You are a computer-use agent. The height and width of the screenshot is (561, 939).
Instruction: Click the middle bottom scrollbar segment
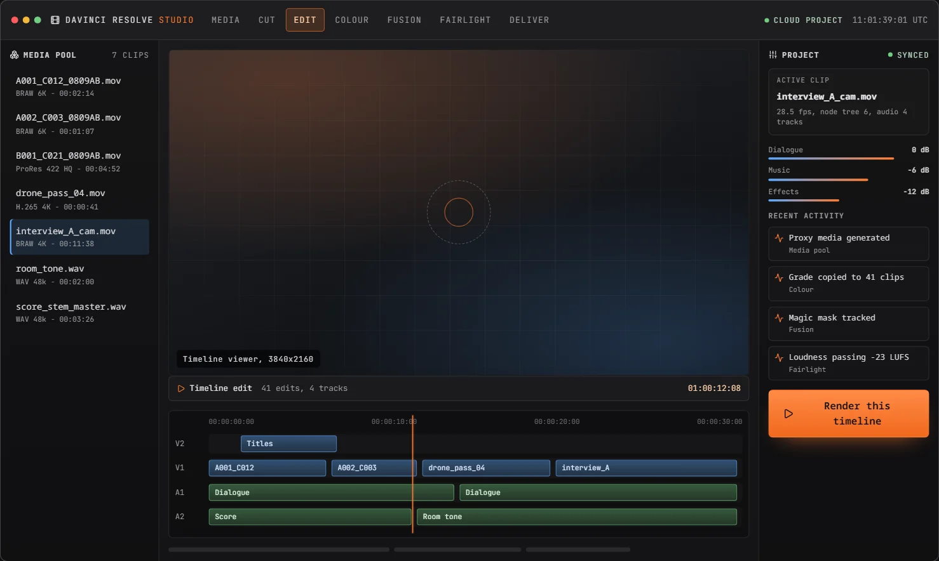point(457,550)
